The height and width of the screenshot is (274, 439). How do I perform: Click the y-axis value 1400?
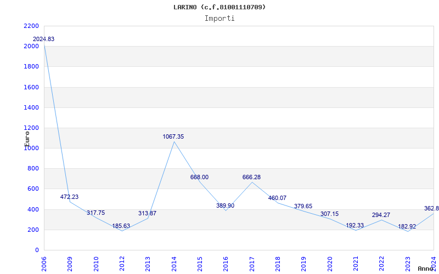click(31, 107)
